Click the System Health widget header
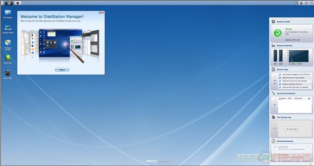Image resolution: width=314 pixels, height=166 pixels. click(x=283, y=22)
